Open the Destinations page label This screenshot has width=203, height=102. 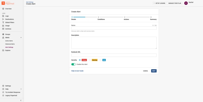(x=10, y=19)
